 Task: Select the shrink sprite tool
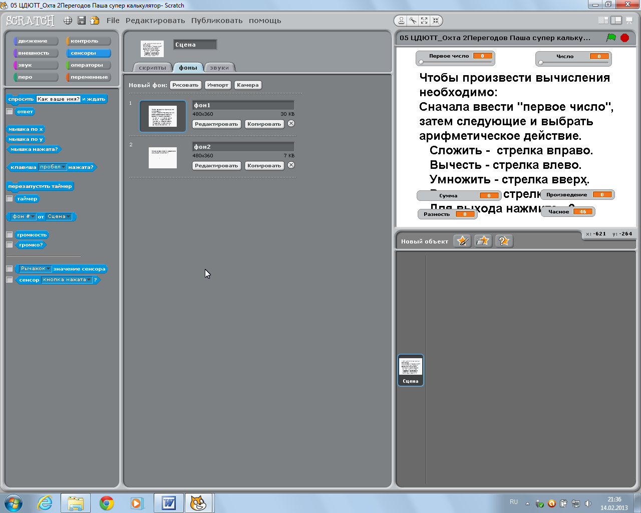(436, 21)
